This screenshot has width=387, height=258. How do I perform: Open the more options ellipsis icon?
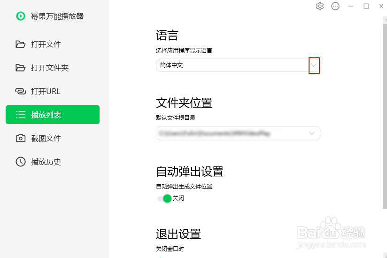tap(335, 6)
